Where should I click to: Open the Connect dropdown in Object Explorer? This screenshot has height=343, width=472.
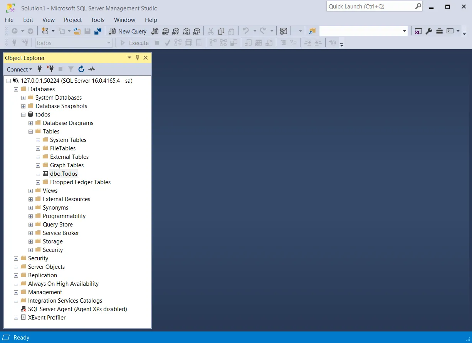point(19,69)
